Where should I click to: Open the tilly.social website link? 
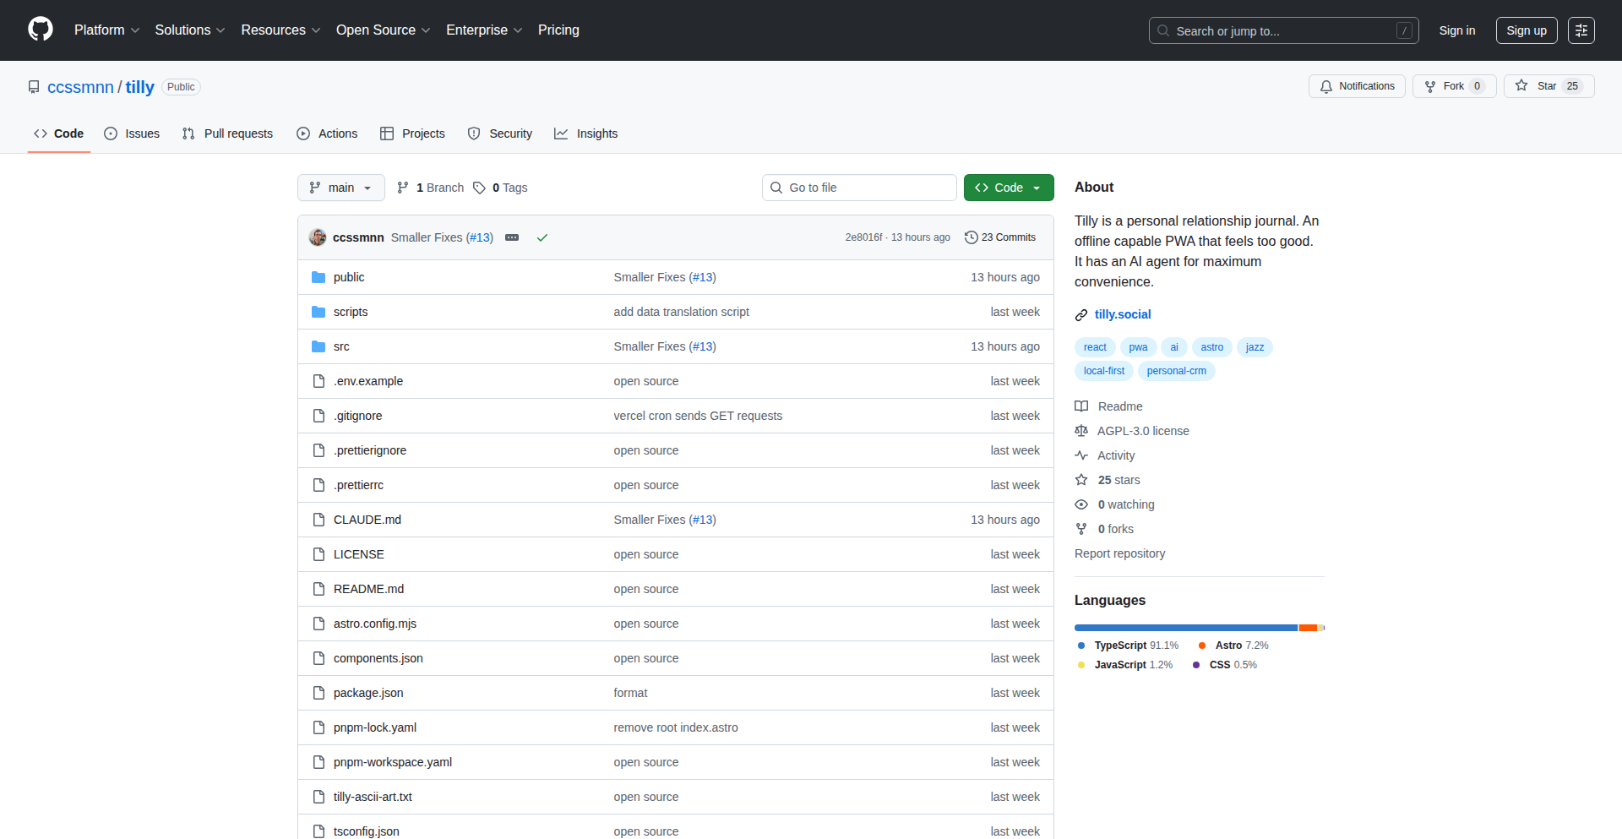pyautogui.click(x=1122, y=314)
